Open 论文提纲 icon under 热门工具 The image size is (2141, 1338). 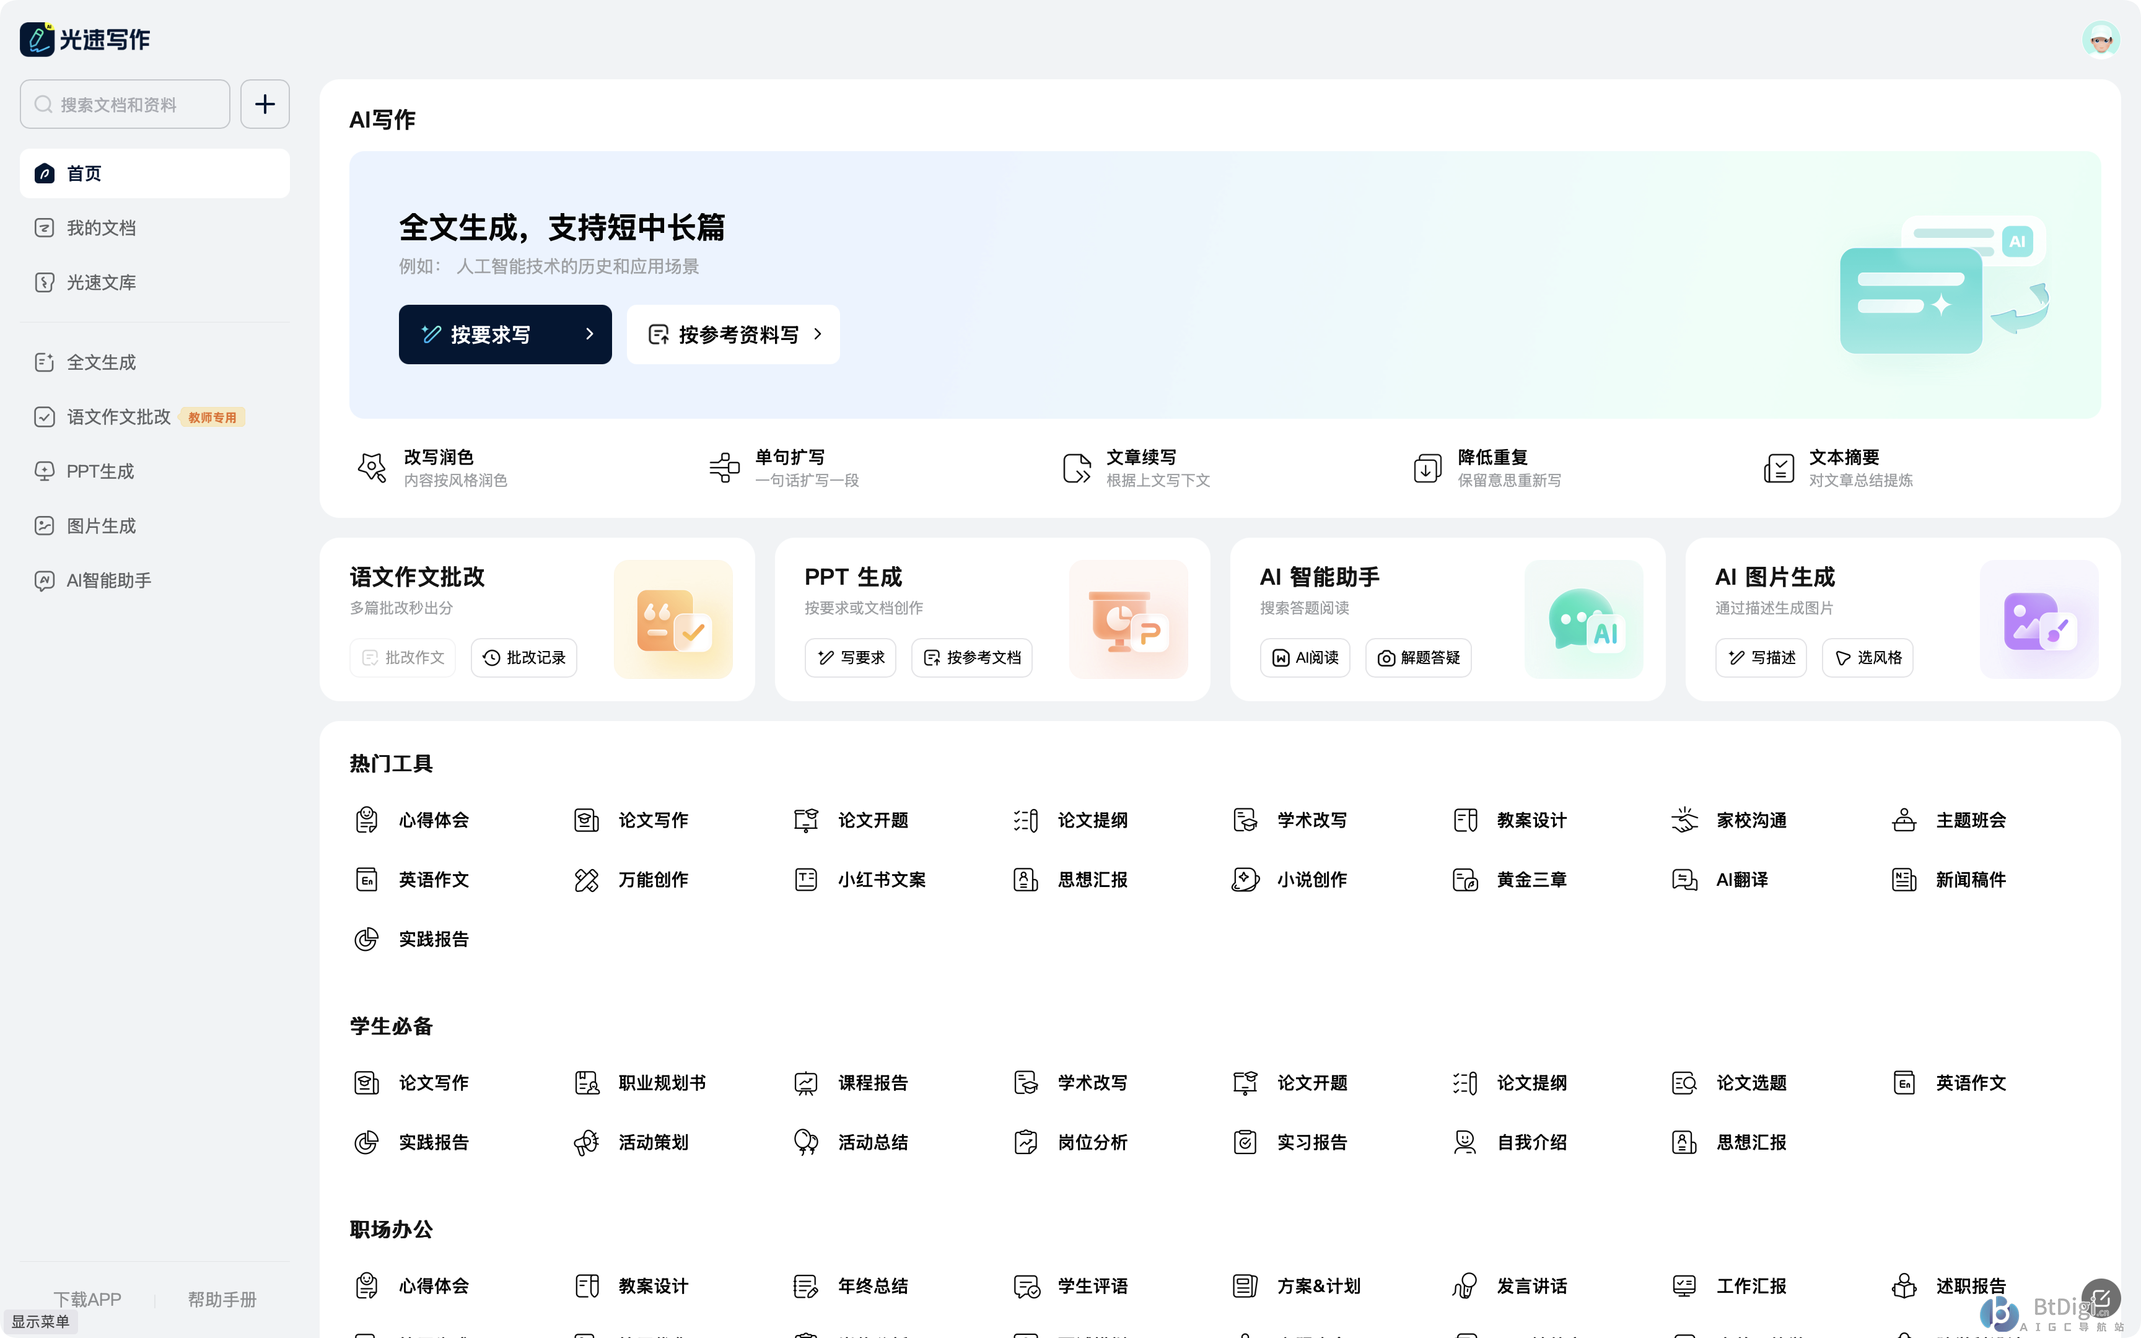tap(1025, 820)
